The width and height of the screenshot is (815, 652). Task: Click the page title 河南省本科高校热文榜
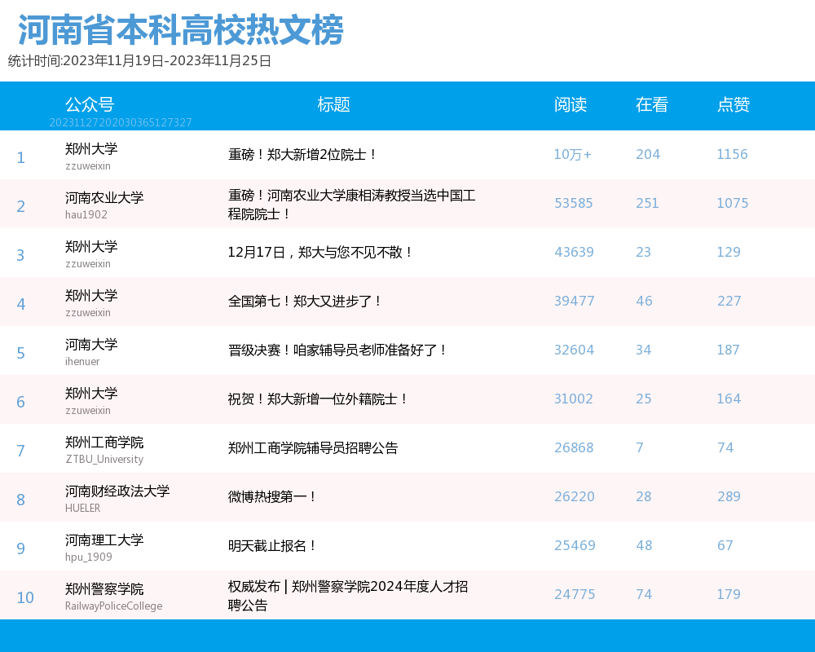click(x=181, y=30)
